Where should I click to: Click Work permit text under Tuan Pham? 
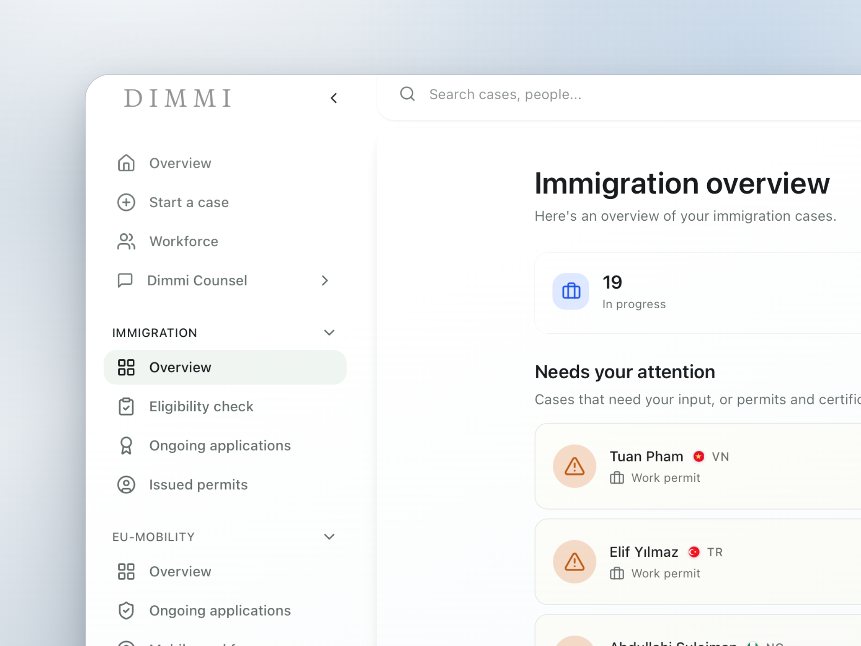tap(666, 478)
